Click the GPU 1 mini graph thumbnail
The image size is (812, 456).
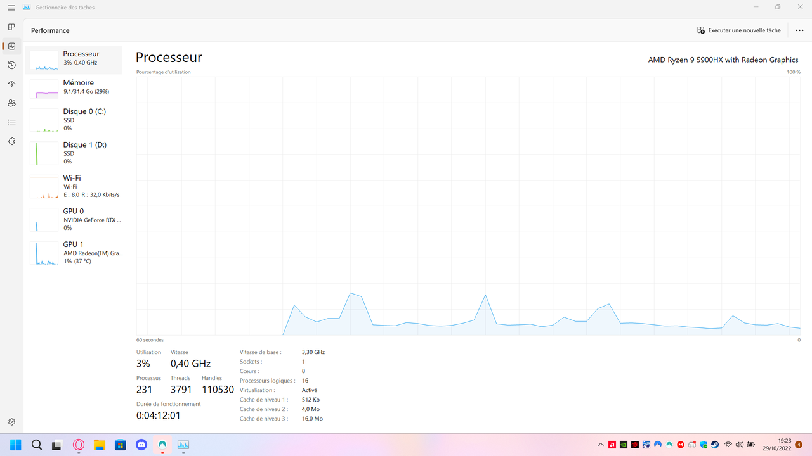tap(44, 253)
